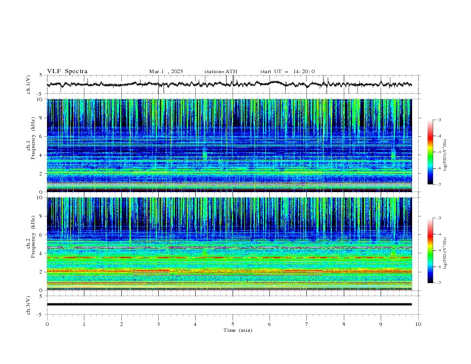Click the ch.2 "Frequency (kHz)" axis label

coord(33,237)
